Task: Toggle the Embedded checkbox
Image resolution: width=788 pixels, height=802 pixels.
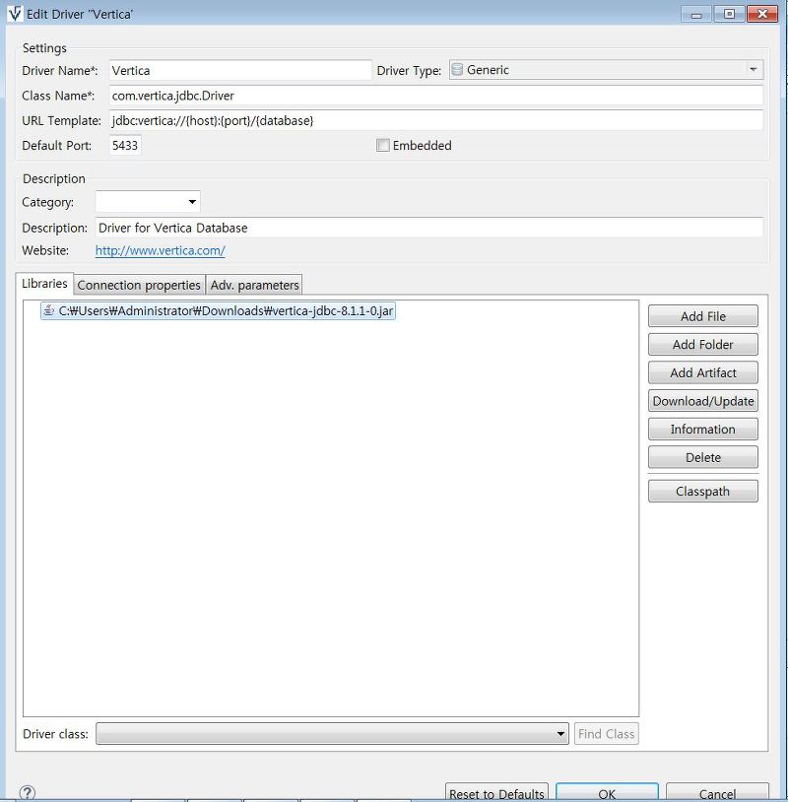Action: click(x=382, y=145)
